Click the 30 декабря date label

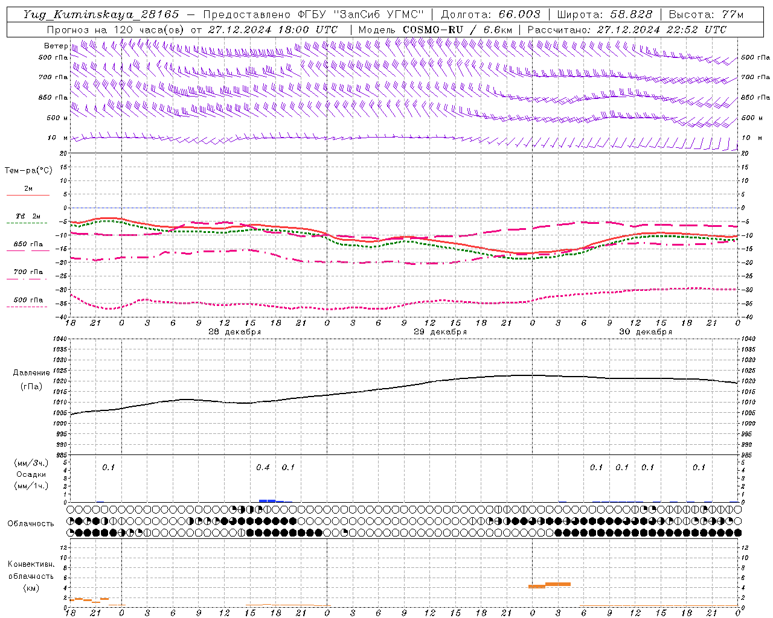pyautogui.click(x=646, y=332)
